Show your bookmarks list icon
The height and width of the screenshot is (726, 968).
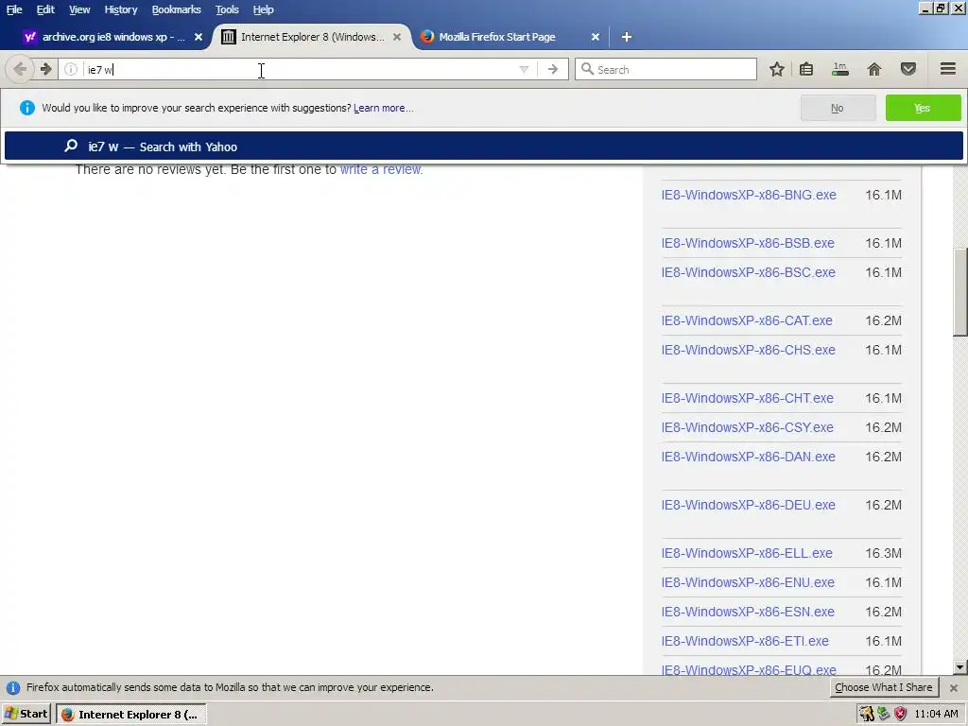pyautogui.click(x=806, y=69)
